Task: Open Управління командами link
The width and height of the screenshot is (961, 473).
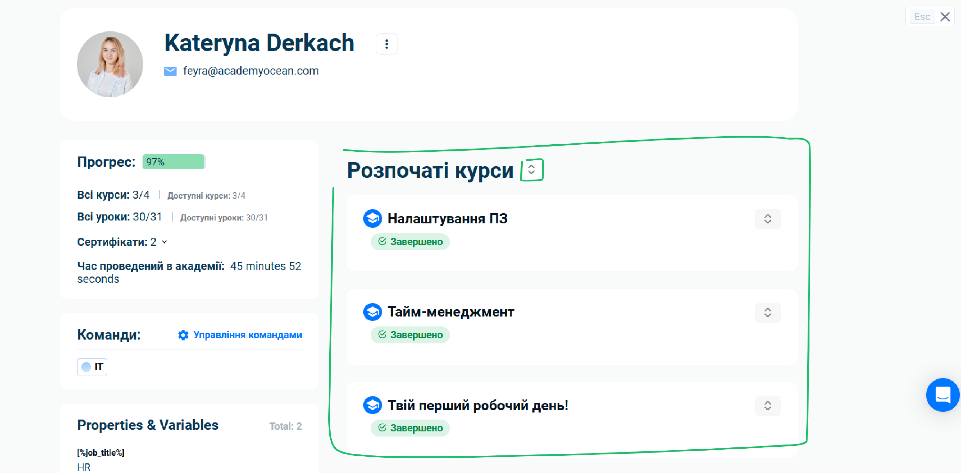Action: [247, 335]
